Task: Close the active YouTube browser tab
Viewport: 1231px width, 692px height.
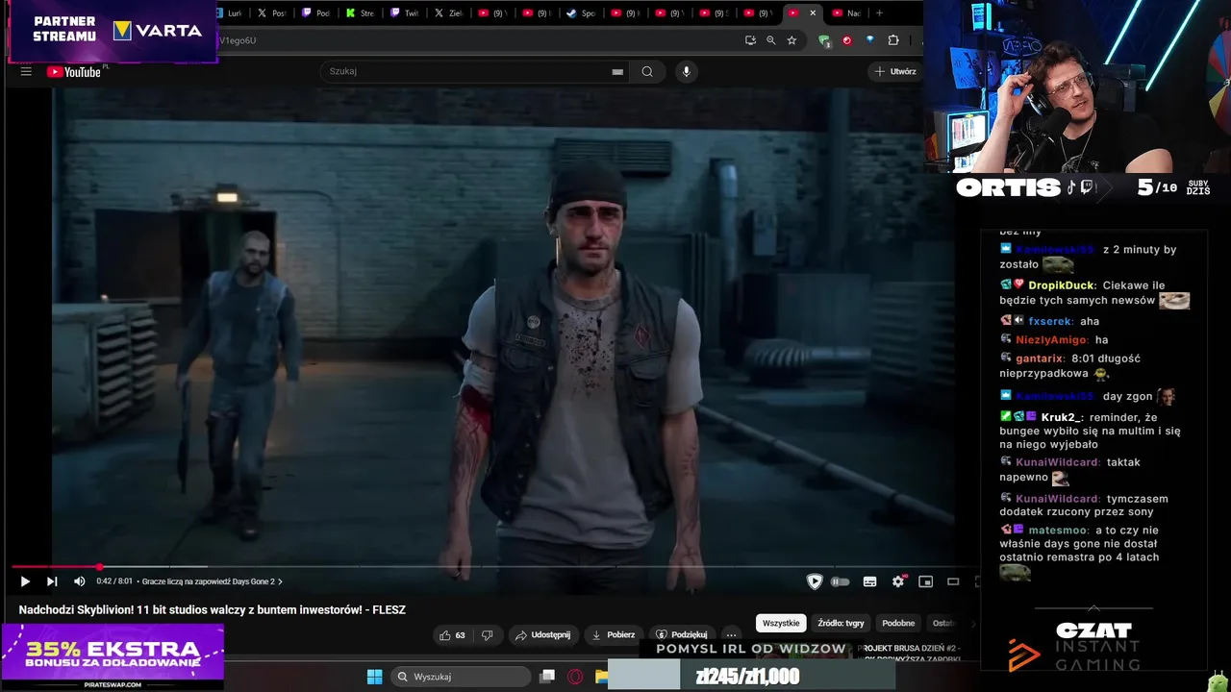Action: pyautogui.click(x=813, y=13)
